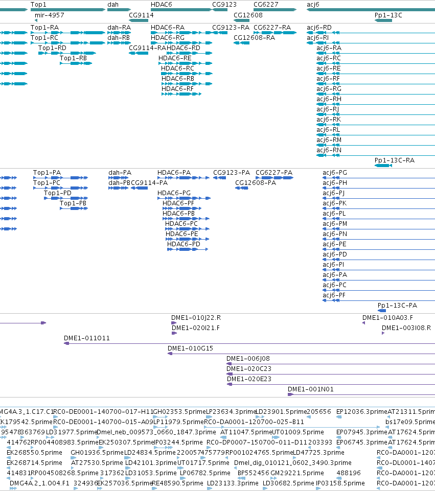Select transcript HDAC6-RF
Image resolution: width=435 pixels, height=491 pixels.
(181, 94)
